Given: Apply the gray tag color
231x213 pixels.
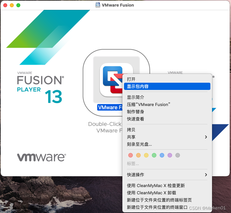Looking at the screenshot, I should pyautogui.click(x=178, y=155).
